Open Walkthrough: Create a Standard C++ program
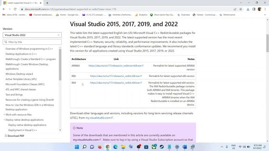 click(31, 59)
